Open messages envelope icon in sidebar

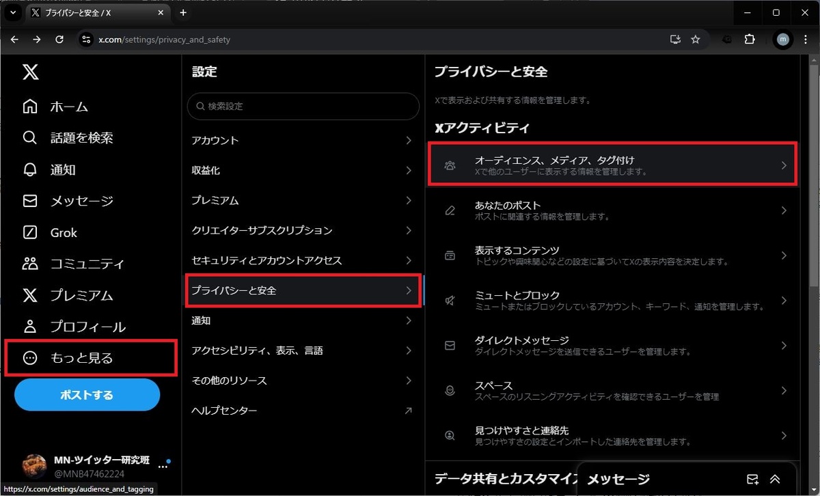(30, 201)
